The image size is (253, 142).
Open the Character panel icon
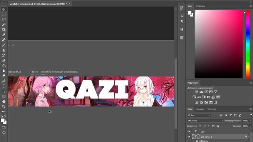[x=182, y=16]
